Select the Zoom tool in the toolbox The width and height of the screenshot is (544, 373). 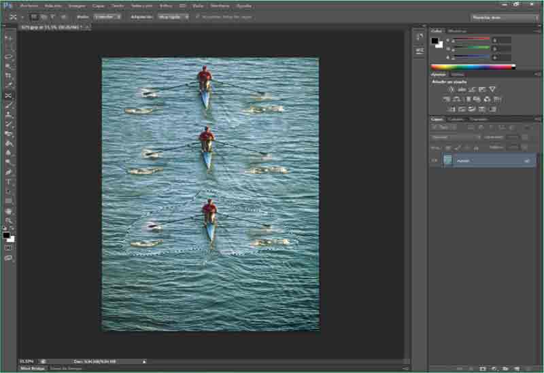pyautogui.click(x=9, y=221)
